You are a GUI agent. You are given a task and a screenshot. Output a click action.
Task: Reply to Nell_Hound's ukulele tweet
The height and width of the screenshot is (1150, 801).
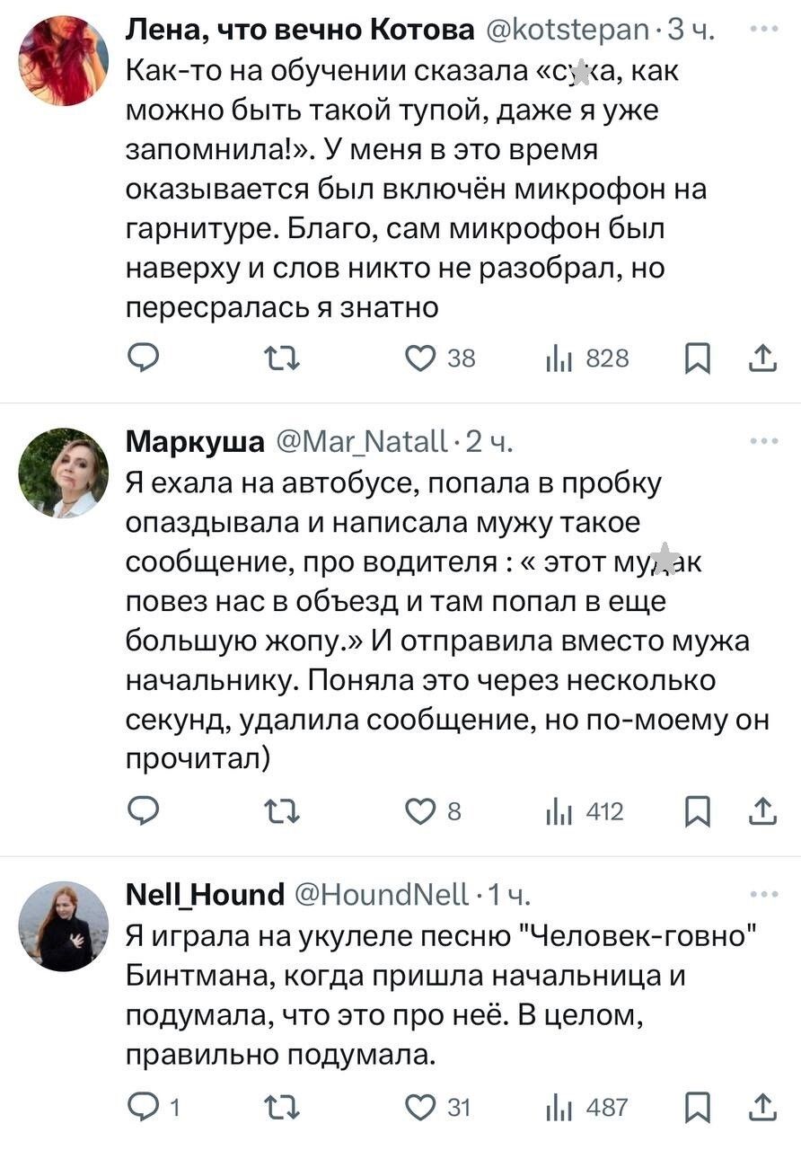tap(142, 1107)
